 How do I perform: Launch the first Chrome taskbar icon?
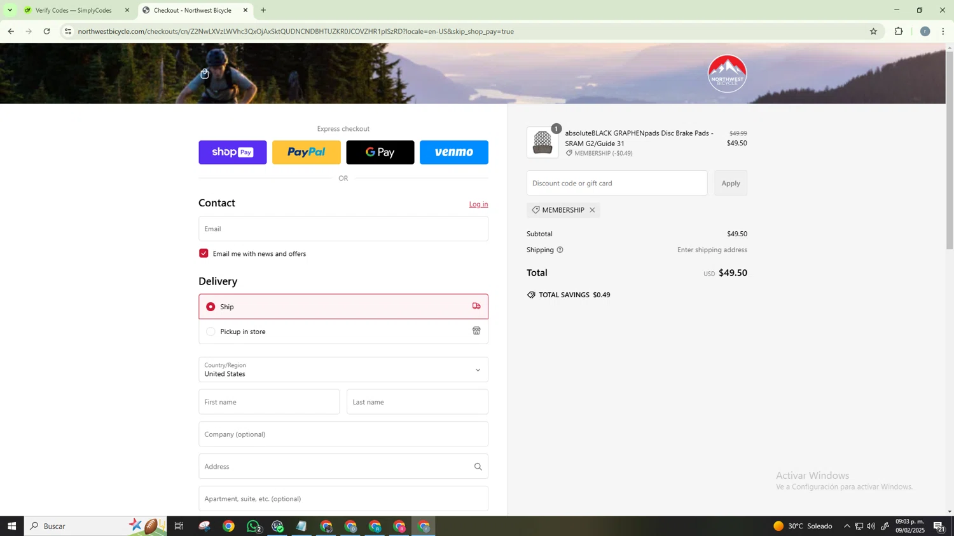tap(228, 526)
